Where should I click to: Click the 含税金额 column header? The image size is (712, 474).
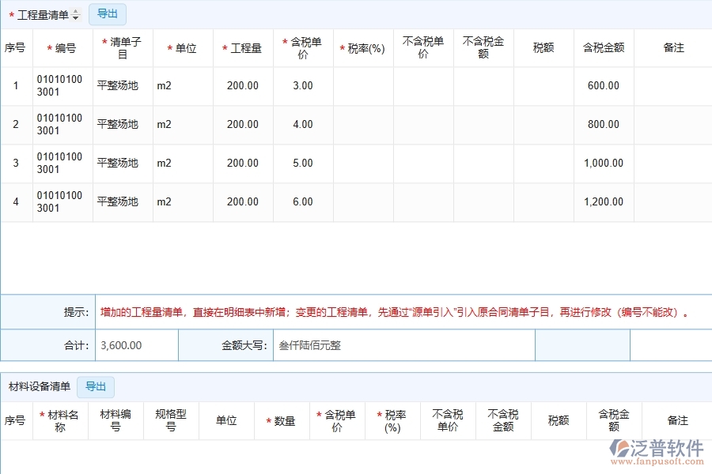[604, 47]
